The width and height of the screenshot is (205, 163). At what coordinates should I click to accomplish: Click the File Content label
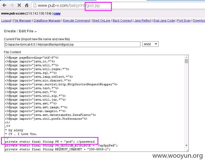pyautogui.click(x=12, y=52)
